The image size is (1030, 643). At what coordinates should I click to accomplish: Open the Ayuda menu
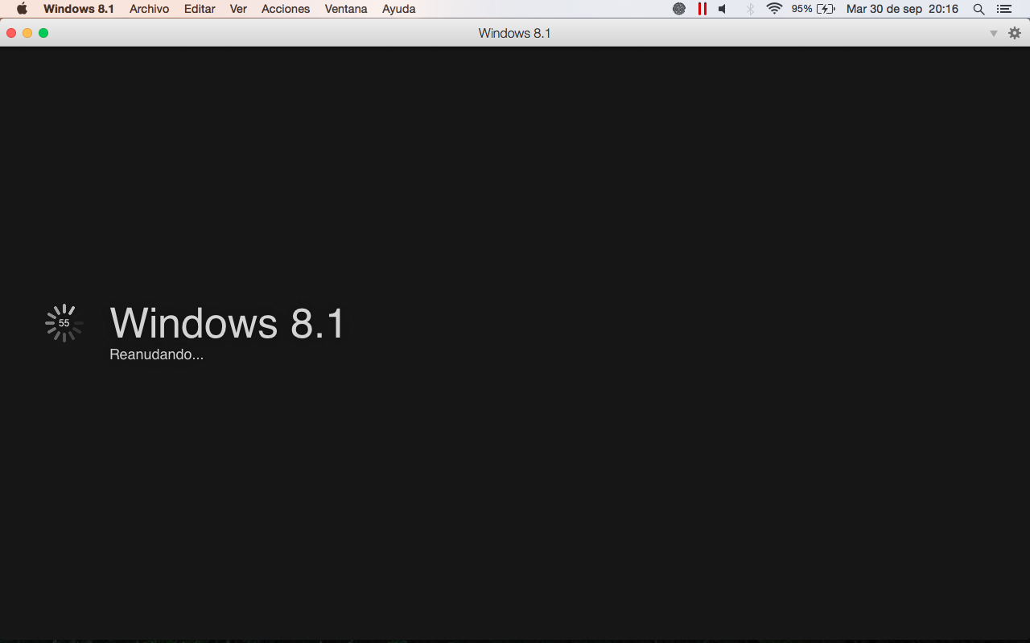pyautogui.click(x=398, y=9)
